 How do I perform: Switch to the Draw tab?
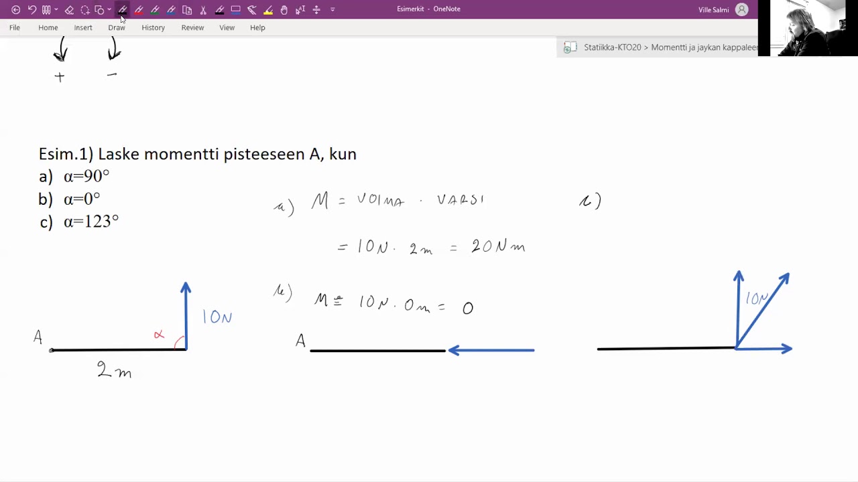coord(117,27)
